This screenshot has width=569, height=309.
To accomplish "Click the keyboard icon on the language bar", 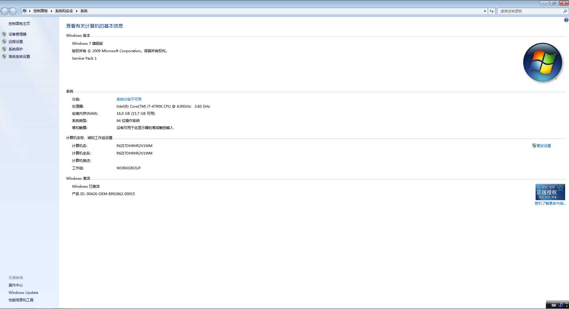I will click(x=554, y=305).
